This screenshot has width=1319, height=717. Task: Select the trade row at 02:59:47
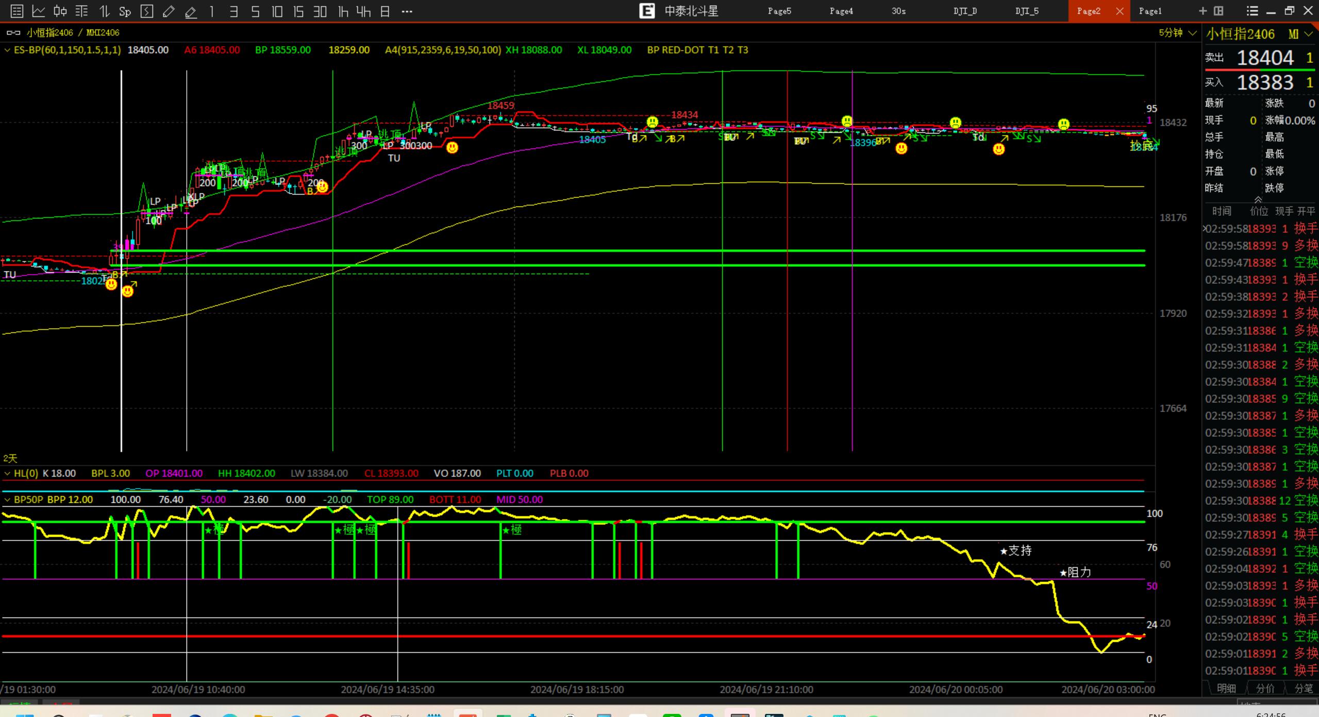pos(1261,263)
